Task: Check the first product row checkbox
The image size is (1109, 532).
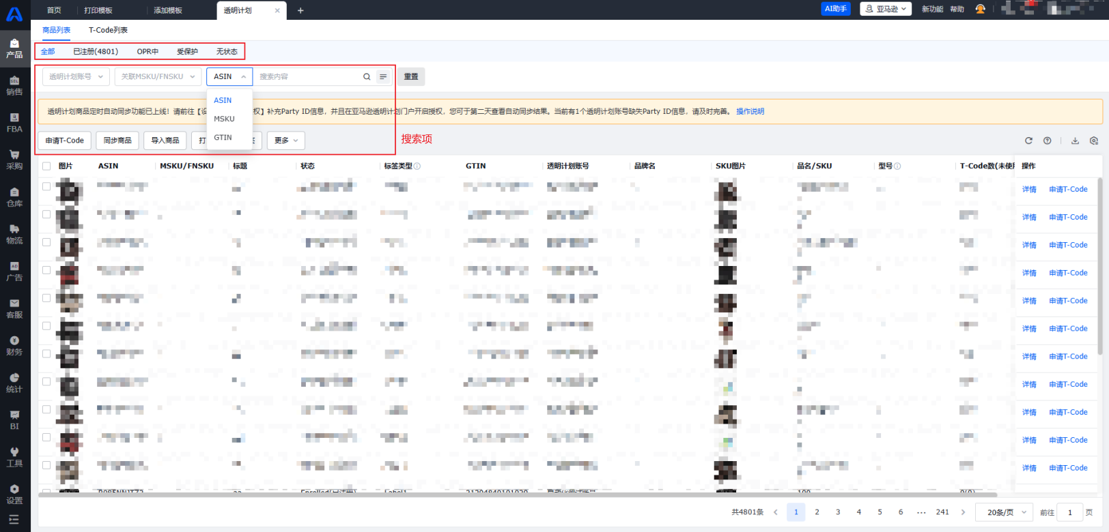Action: pyautogui.click(x=46, y=186)
